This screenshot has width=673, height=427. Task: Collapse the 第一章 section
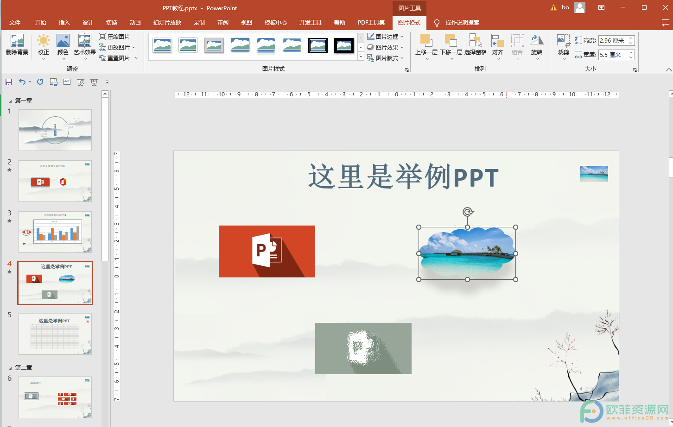pos(10,101)
